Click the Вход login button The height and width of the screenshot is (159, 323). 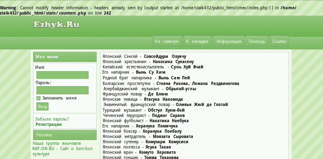[x=42, y=106]
